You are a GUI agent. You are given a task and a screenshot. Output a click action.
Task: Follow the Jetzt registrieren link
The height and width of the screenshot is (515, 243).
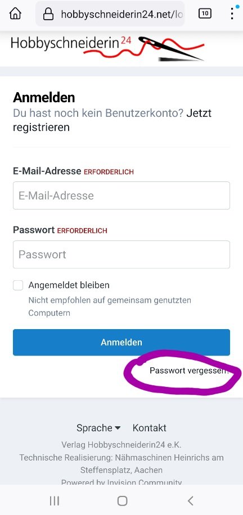(x=112, y=120)
